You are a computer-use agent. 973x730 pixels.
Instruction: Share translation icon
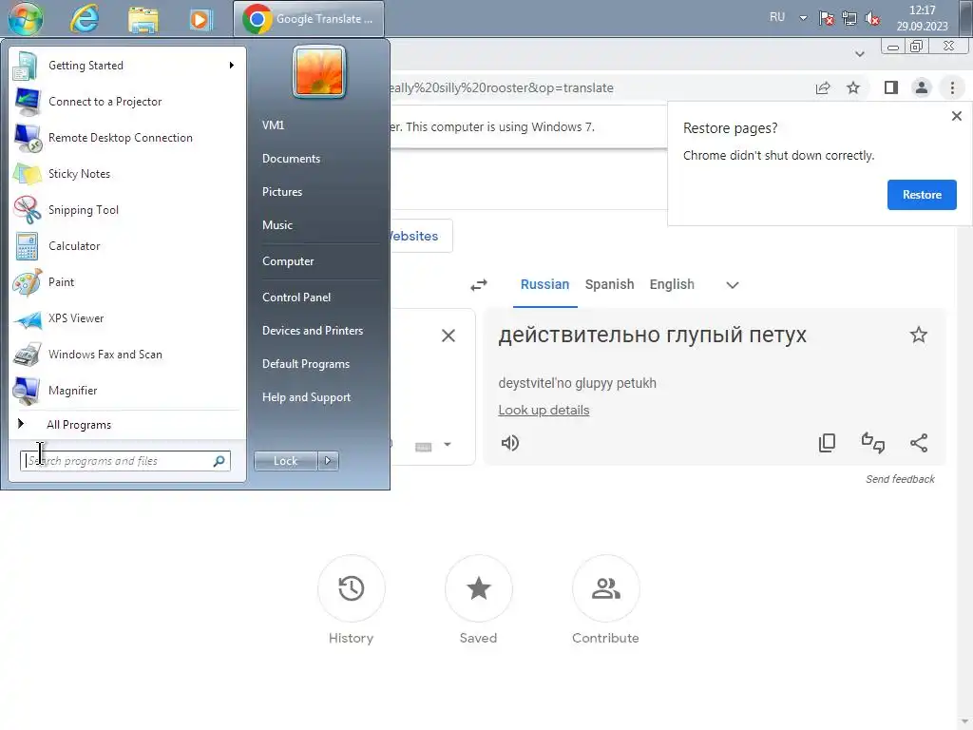pos(919,443)
